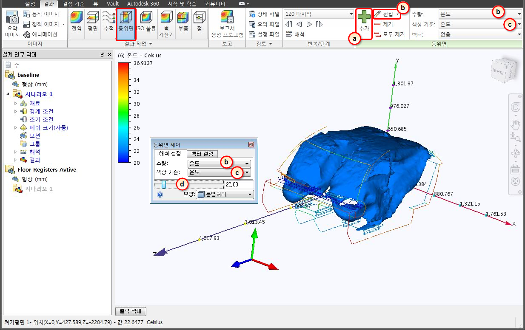This screenshot has width=525, height=330.
Task: Switch to the 결정 기준 ribbon tab
Action: pos(73,4)
